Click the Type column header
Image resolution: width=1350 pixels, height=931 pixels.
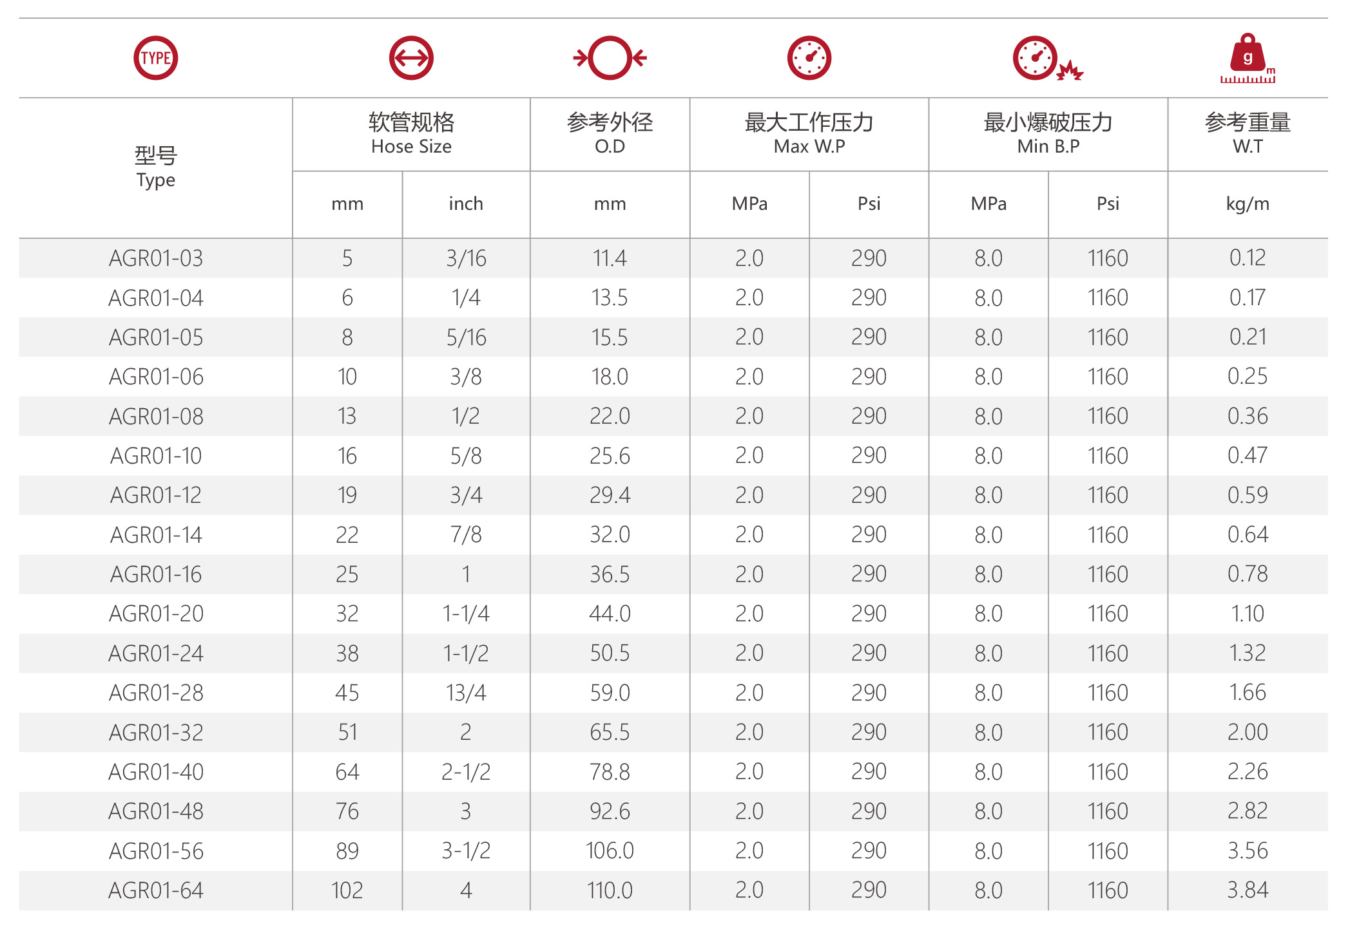(x=155, y=167)
